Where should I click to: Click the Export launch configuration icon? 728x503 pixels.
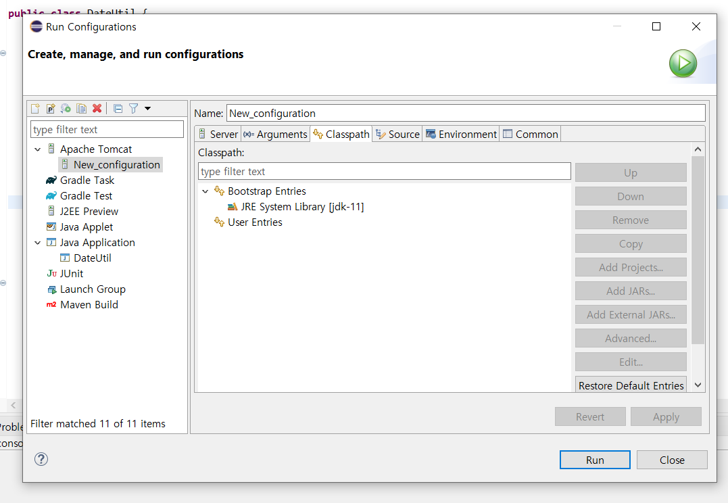pos(66,108)
